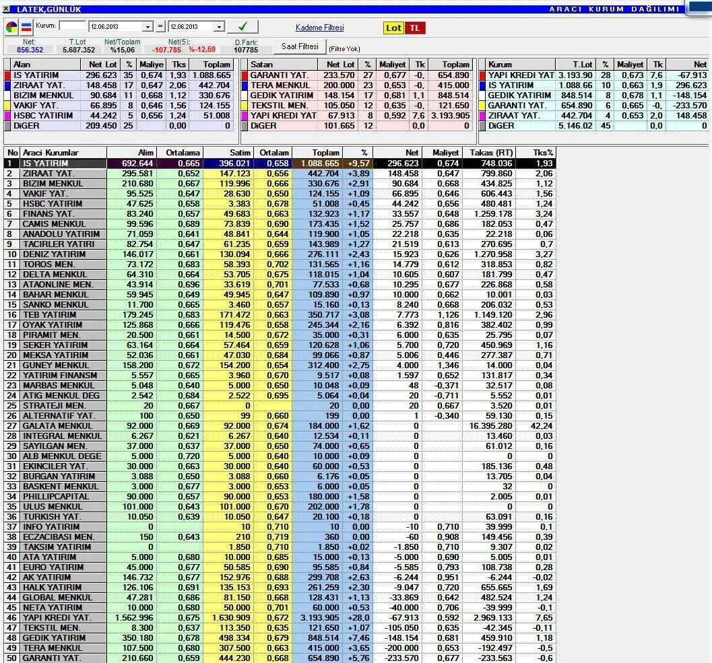Open the pie chart view

click(x=11, y=27)
